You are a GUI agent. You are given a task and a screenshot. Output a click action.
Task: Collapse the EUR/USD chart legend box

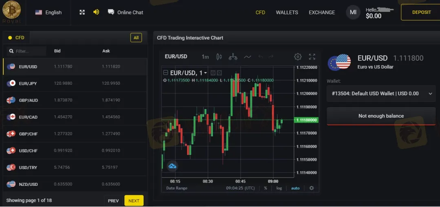[166, 73]
